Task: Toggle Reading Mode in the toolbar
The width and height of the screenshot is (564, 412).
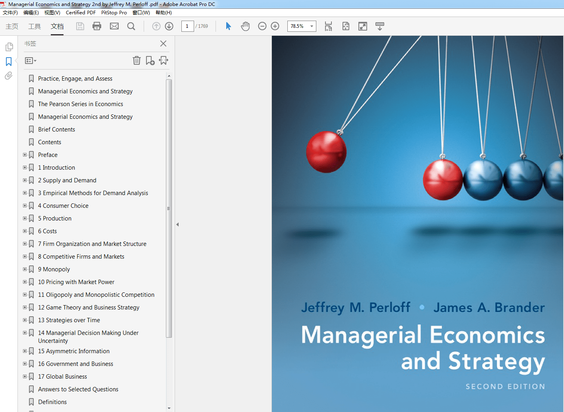Action: pyautogui.click(x=362, y=26)
